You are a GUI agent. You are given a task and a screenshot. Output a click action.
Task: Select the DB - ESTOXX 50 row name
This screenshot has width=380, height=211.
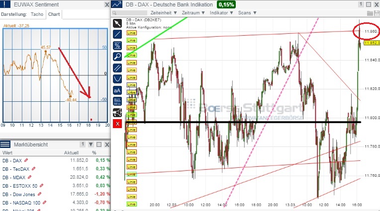(x=20, y=186)
